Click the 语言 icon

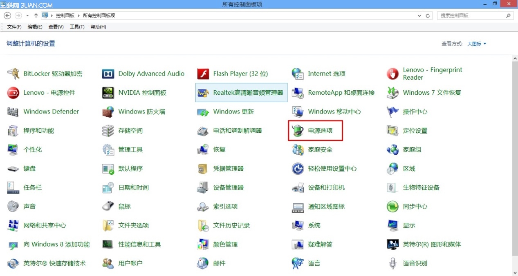(x=298, y=263)
